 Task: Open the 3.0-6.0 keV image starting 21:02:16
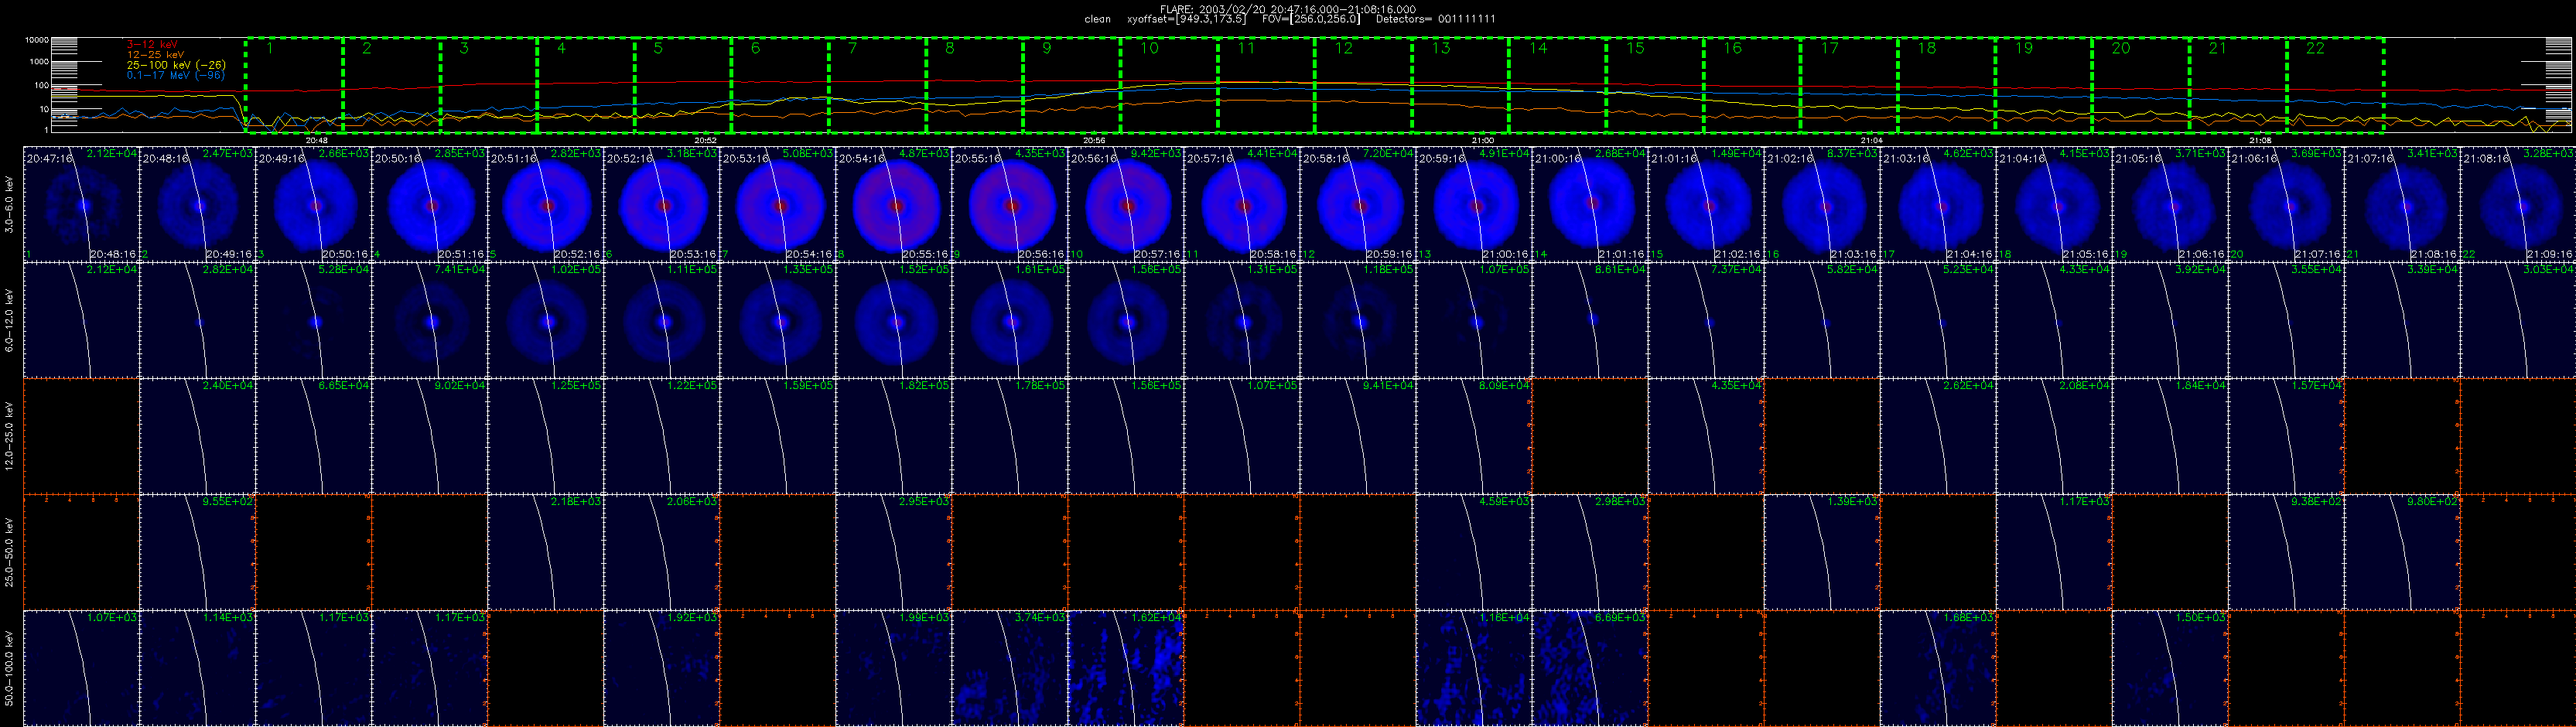pyautogui.click(x=1822, y=204)
